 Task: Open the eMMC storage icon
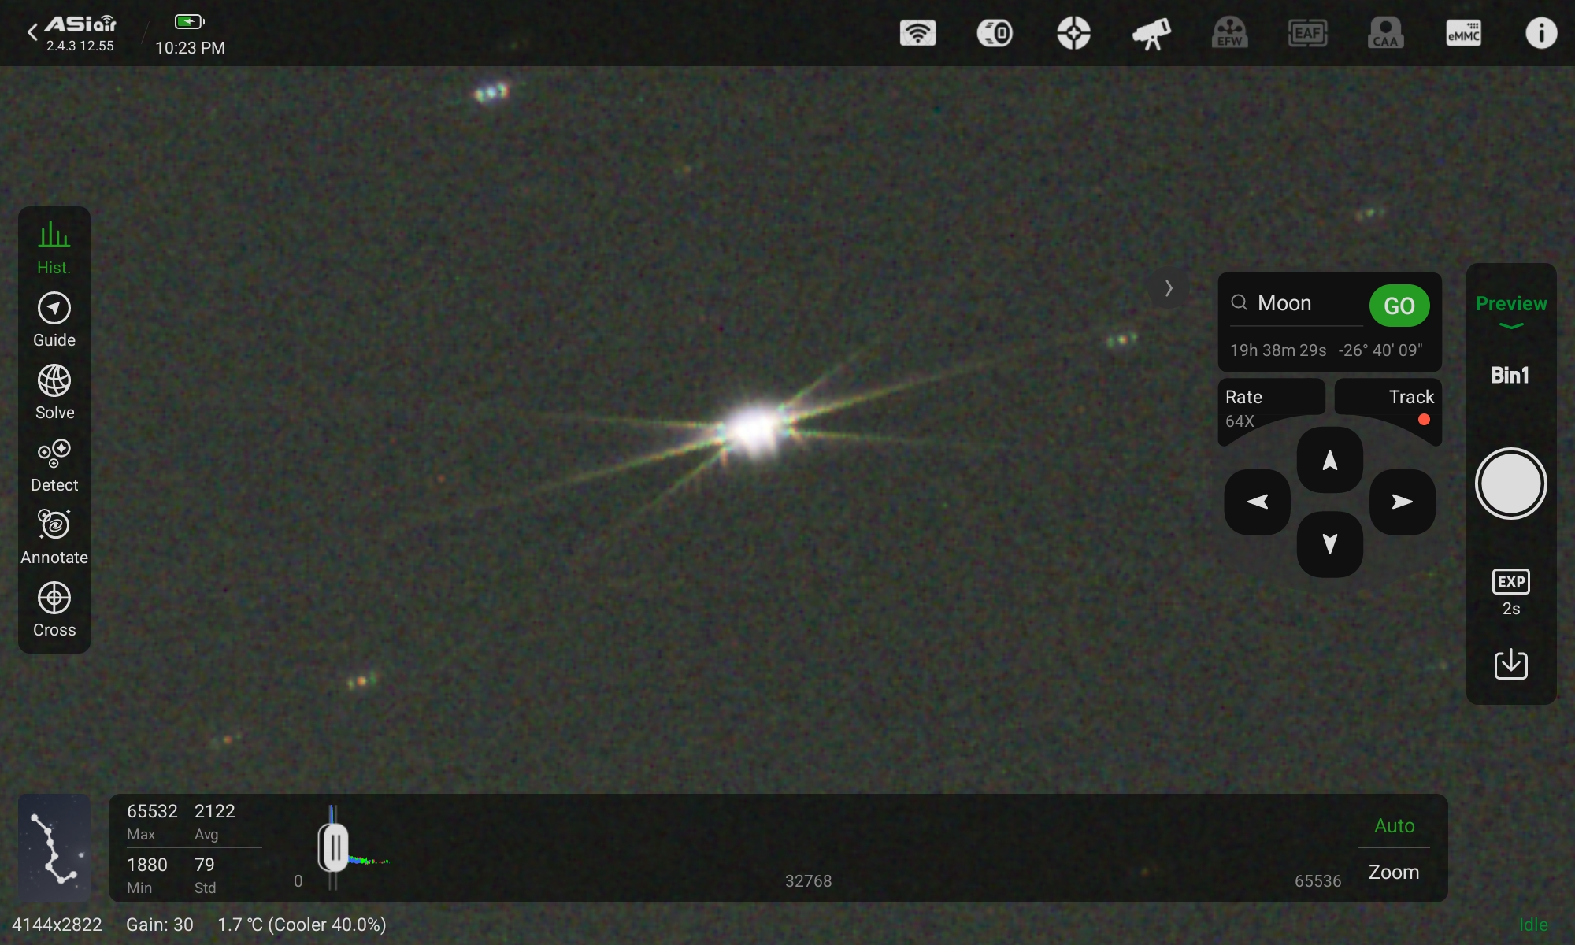pos(1463,33)
